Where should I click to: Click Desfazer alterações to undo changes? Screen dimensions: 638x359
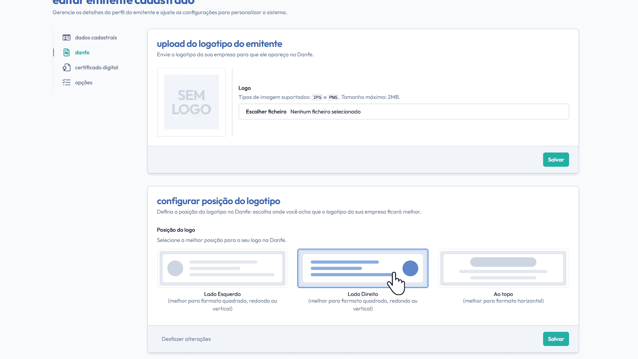(x=186, y=339)
